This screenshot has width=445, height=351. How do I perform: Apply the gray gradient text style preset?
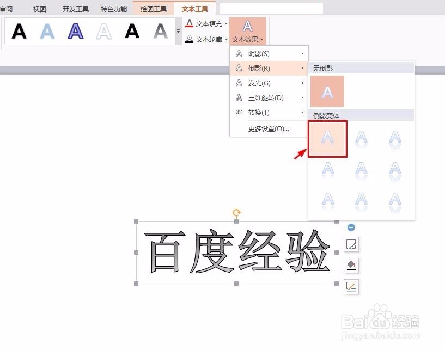point(160,31)
